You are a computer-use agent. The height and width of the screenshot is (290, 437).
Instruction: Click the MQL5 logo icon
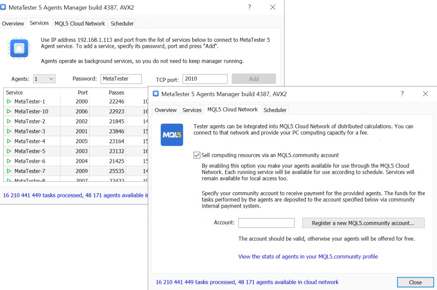(172, 135)
